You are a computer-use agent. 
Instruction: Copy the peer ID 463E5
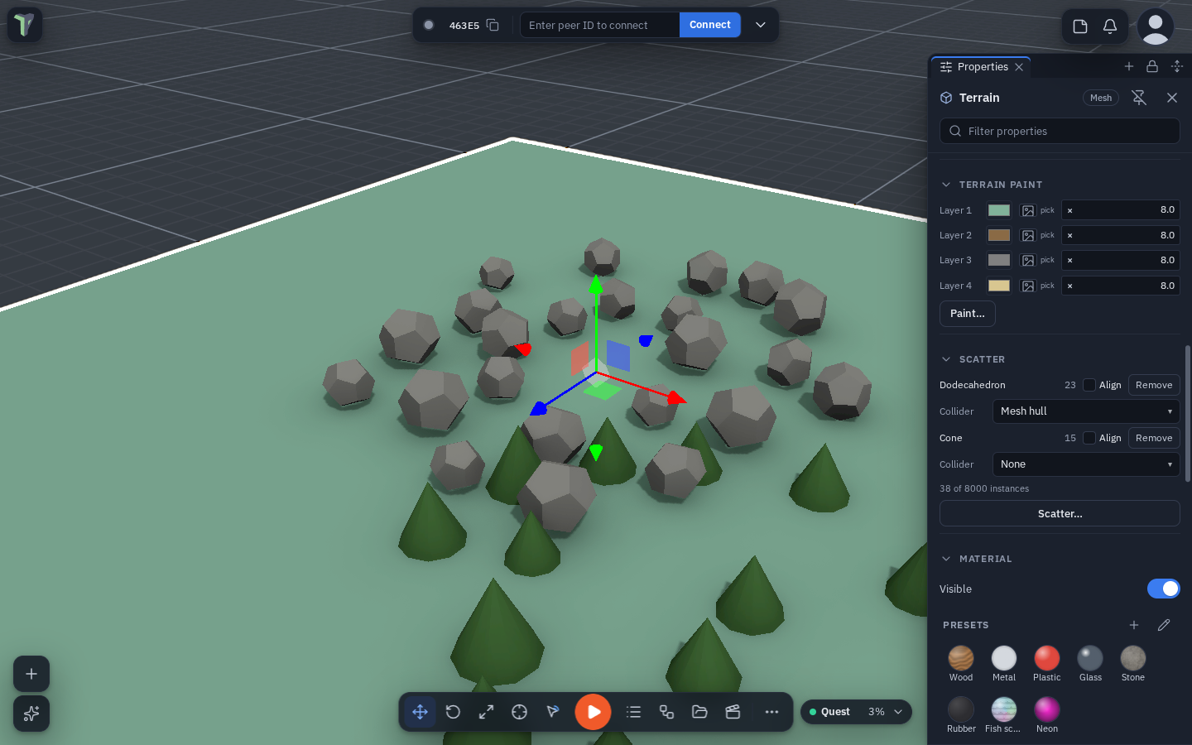493,25
